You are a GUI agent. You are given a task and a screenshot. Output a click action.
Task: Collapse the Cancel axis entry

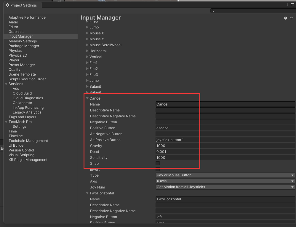click(87, 98)
